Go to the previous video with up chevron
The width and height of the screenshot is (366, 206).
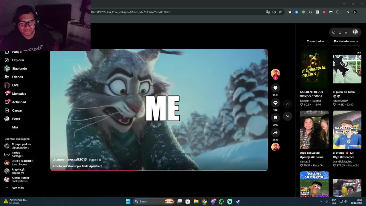288,104
